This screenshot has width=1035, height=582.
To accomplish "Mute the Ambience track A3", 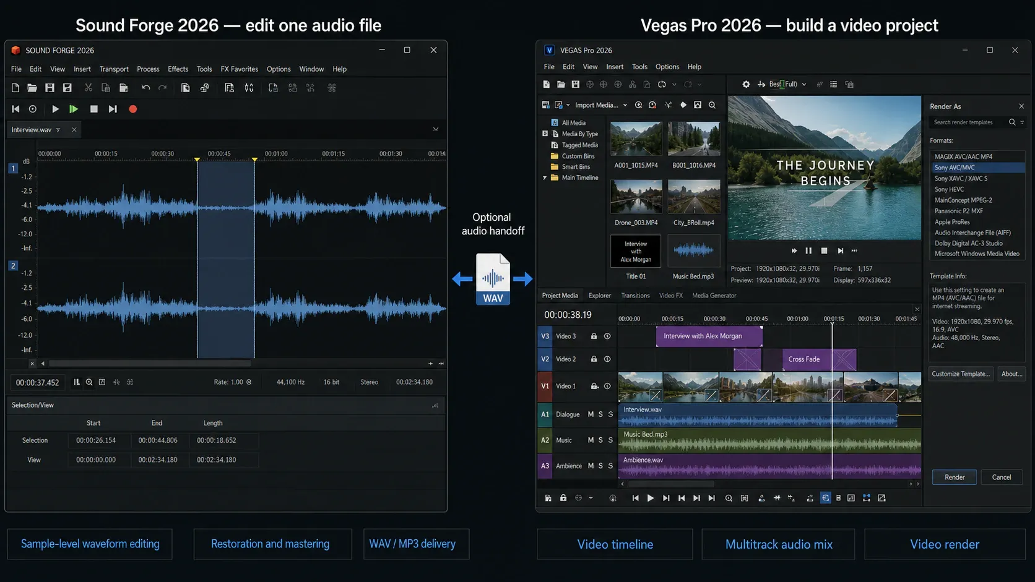I will pos(591,466).
